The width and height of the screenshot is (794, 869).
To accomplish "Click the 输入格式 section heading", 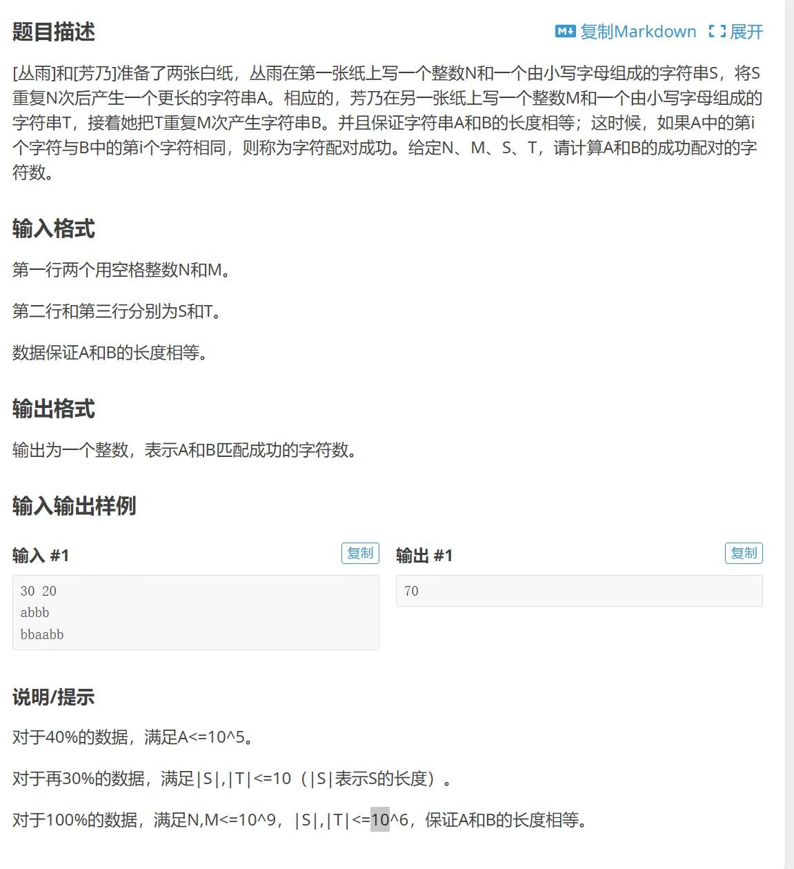I will [x=54, y=228].
